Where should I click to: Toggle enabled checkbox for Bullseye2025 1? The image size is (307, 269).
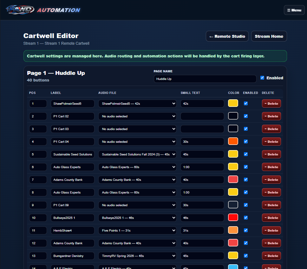(x=246, y=218)
